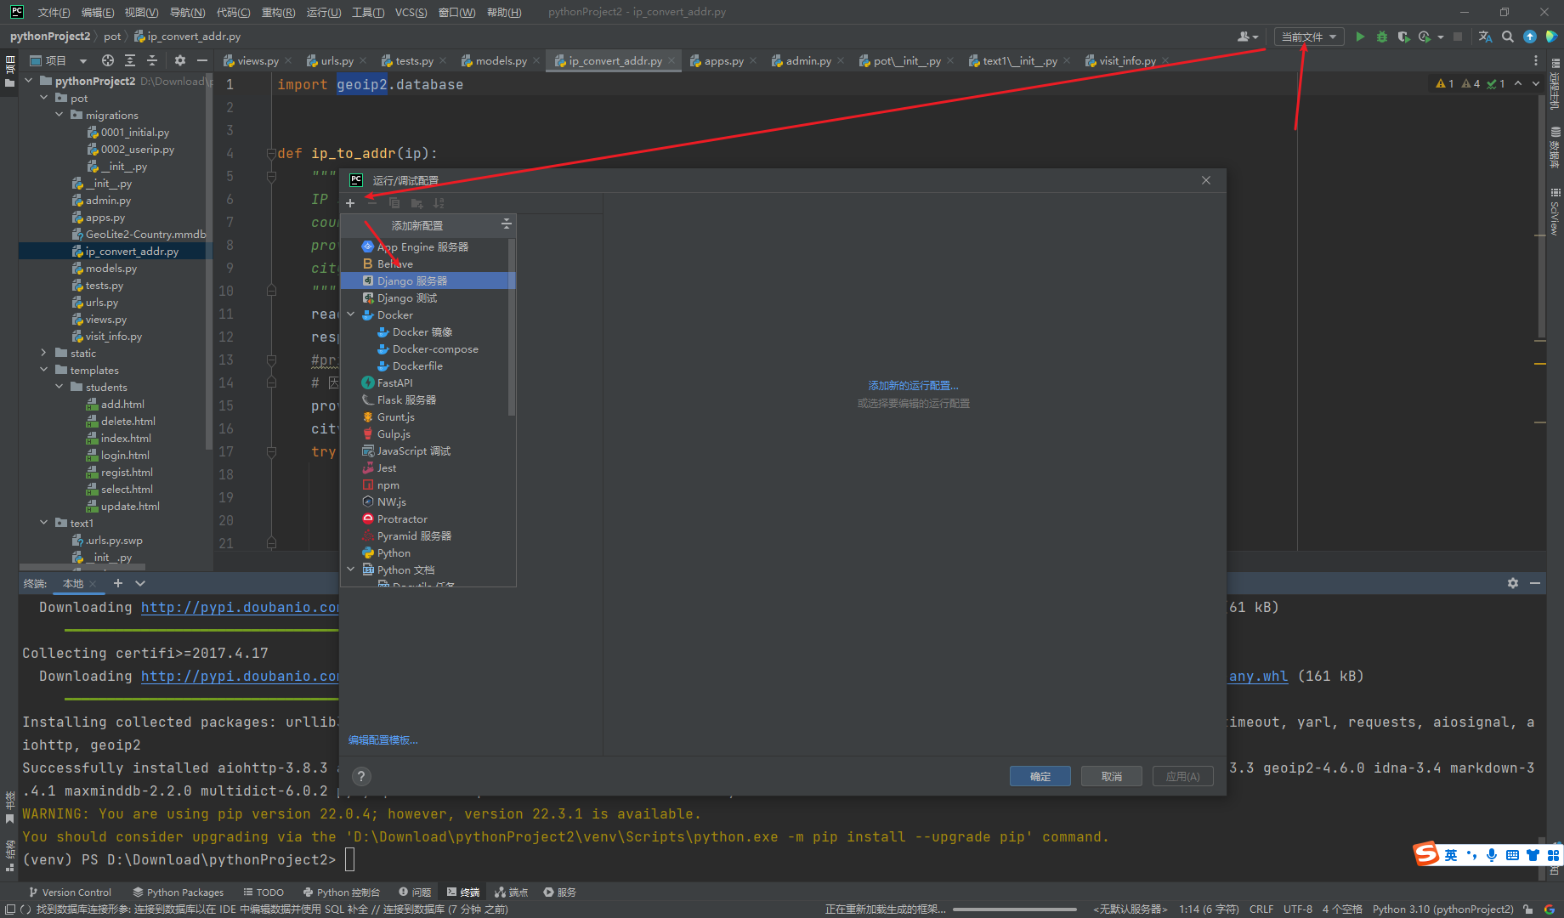Click collapse all icon in project panel
1564x918 pixels.
152,60
